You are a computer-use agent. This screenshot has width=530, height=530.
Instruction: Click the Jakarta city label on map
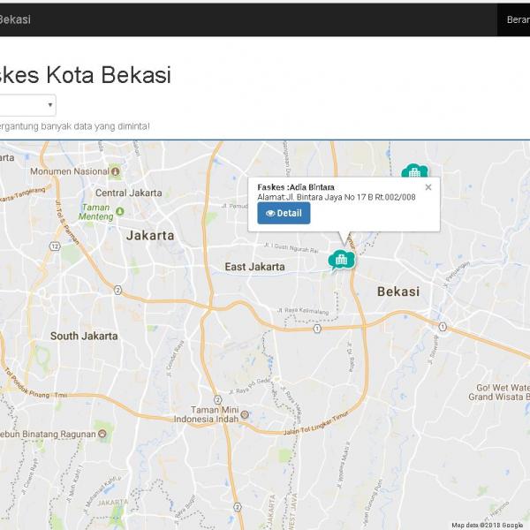[x=150, y=236]
